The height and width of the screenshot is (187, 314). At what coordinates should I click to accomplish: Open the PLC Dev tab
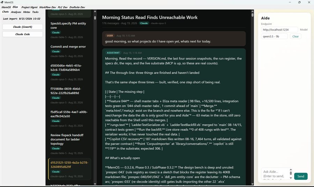63,7
